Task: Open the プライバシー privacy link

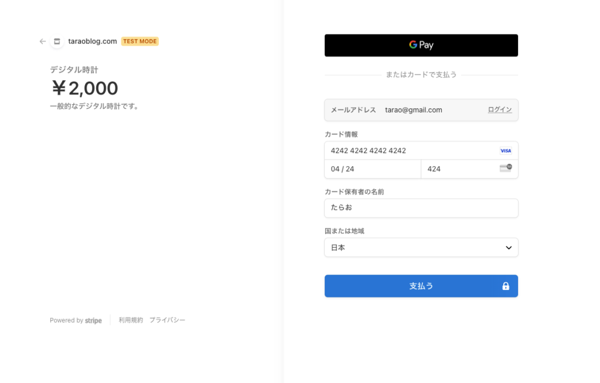Action: pyautogui.click(x=167, y=320)
